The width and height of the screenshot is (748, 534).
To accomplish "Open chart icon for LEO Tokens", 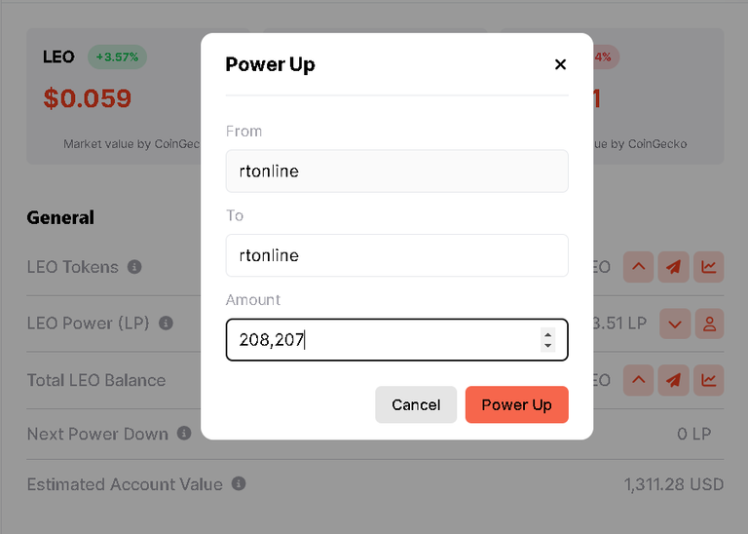I will click(709, 267).
